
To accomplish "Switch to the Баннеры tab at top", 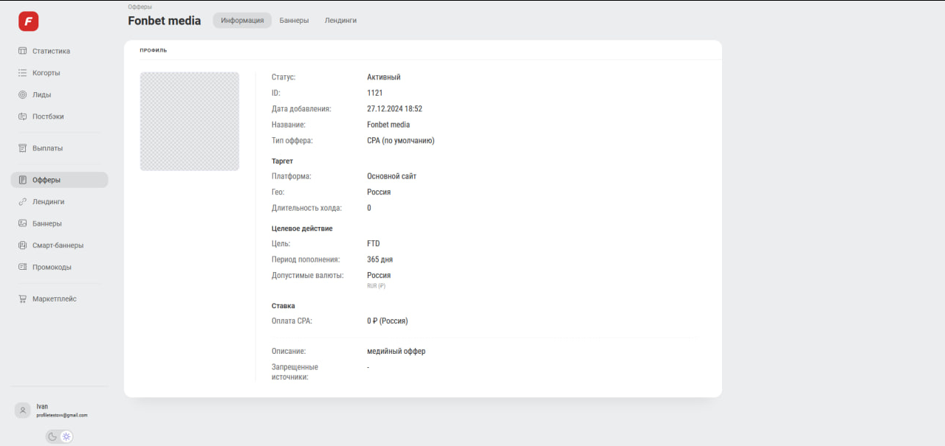I will 294,21.
